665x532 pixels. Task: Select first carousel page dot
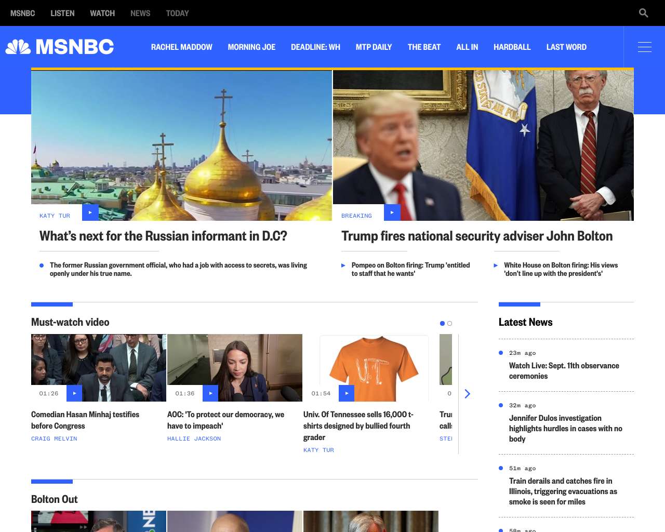pyautogui.click(x=442, y=323)
